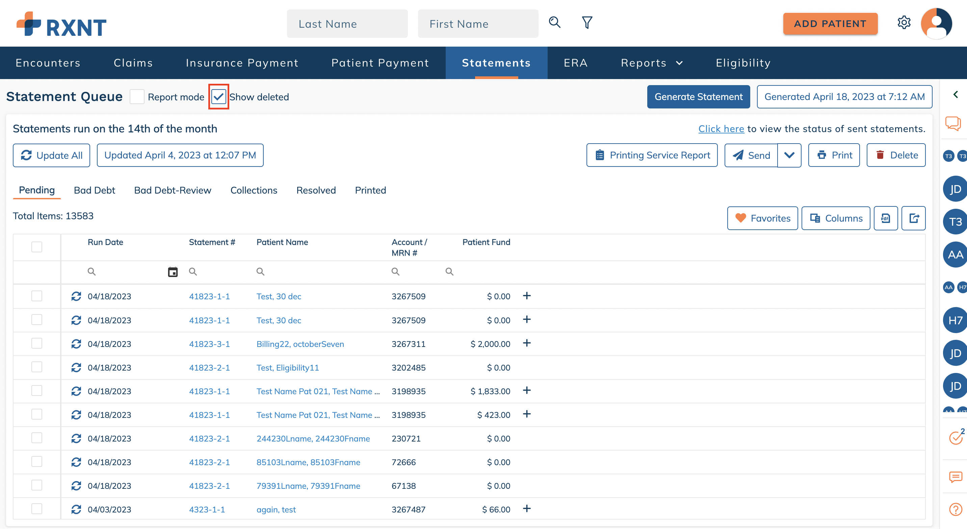Image resolution: width=967 pixels, height=529 pixels.
Task: Follow the Click here link
Action: click(721, 129)
